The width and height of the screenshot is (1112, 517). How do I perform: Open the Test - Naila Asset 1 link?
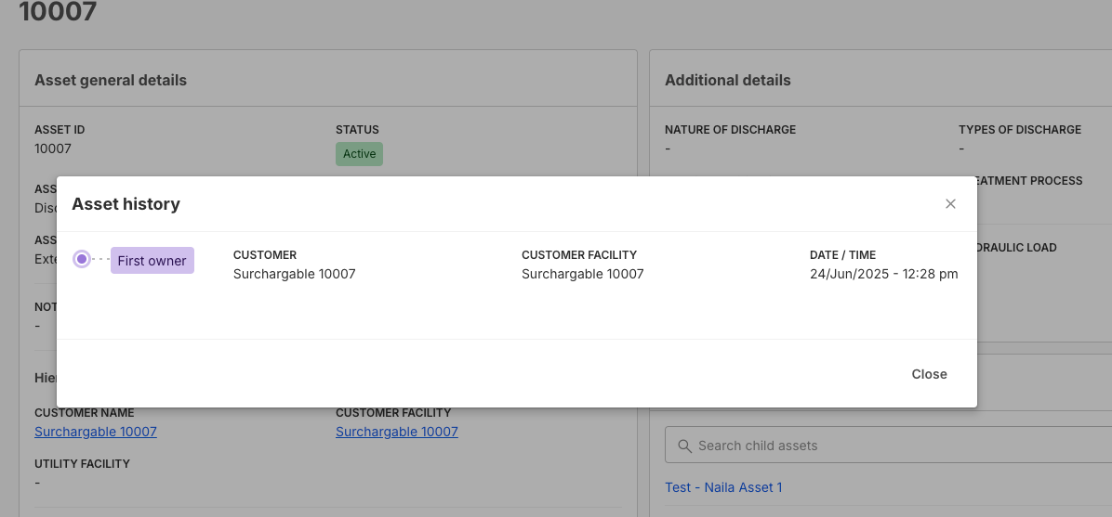click(723, 487)
